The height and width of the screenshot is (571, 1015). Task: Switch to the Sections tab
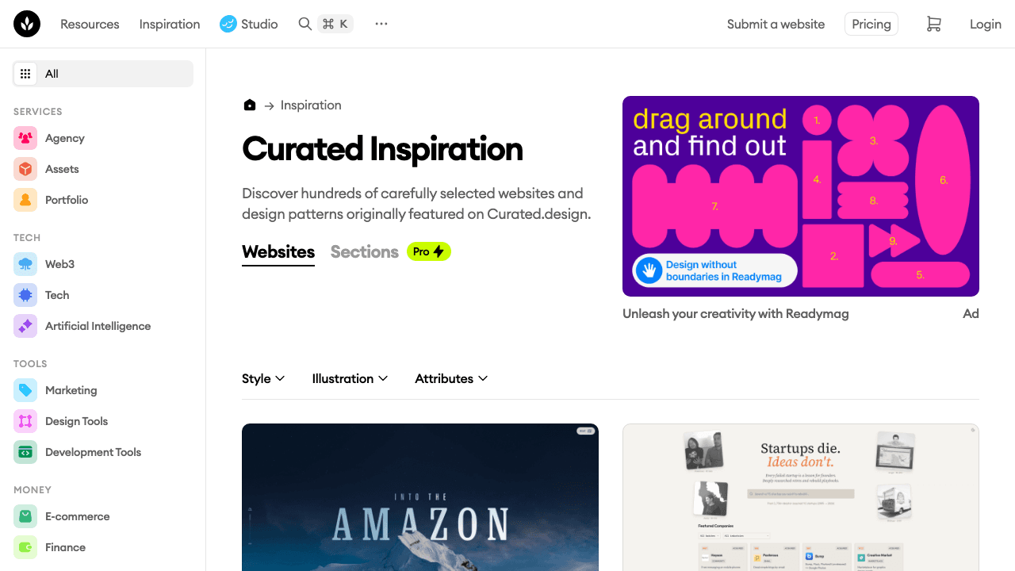point(364,252)
